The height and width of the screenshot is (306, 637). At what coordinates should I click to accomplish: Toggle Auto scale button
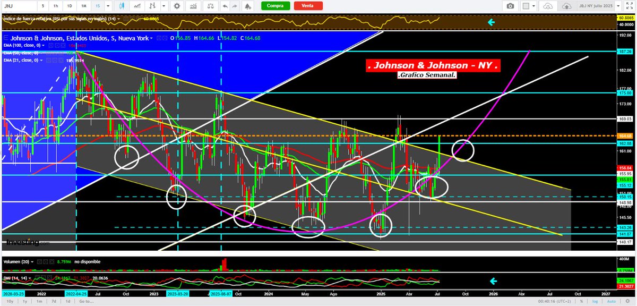click(x=612, y=301)
